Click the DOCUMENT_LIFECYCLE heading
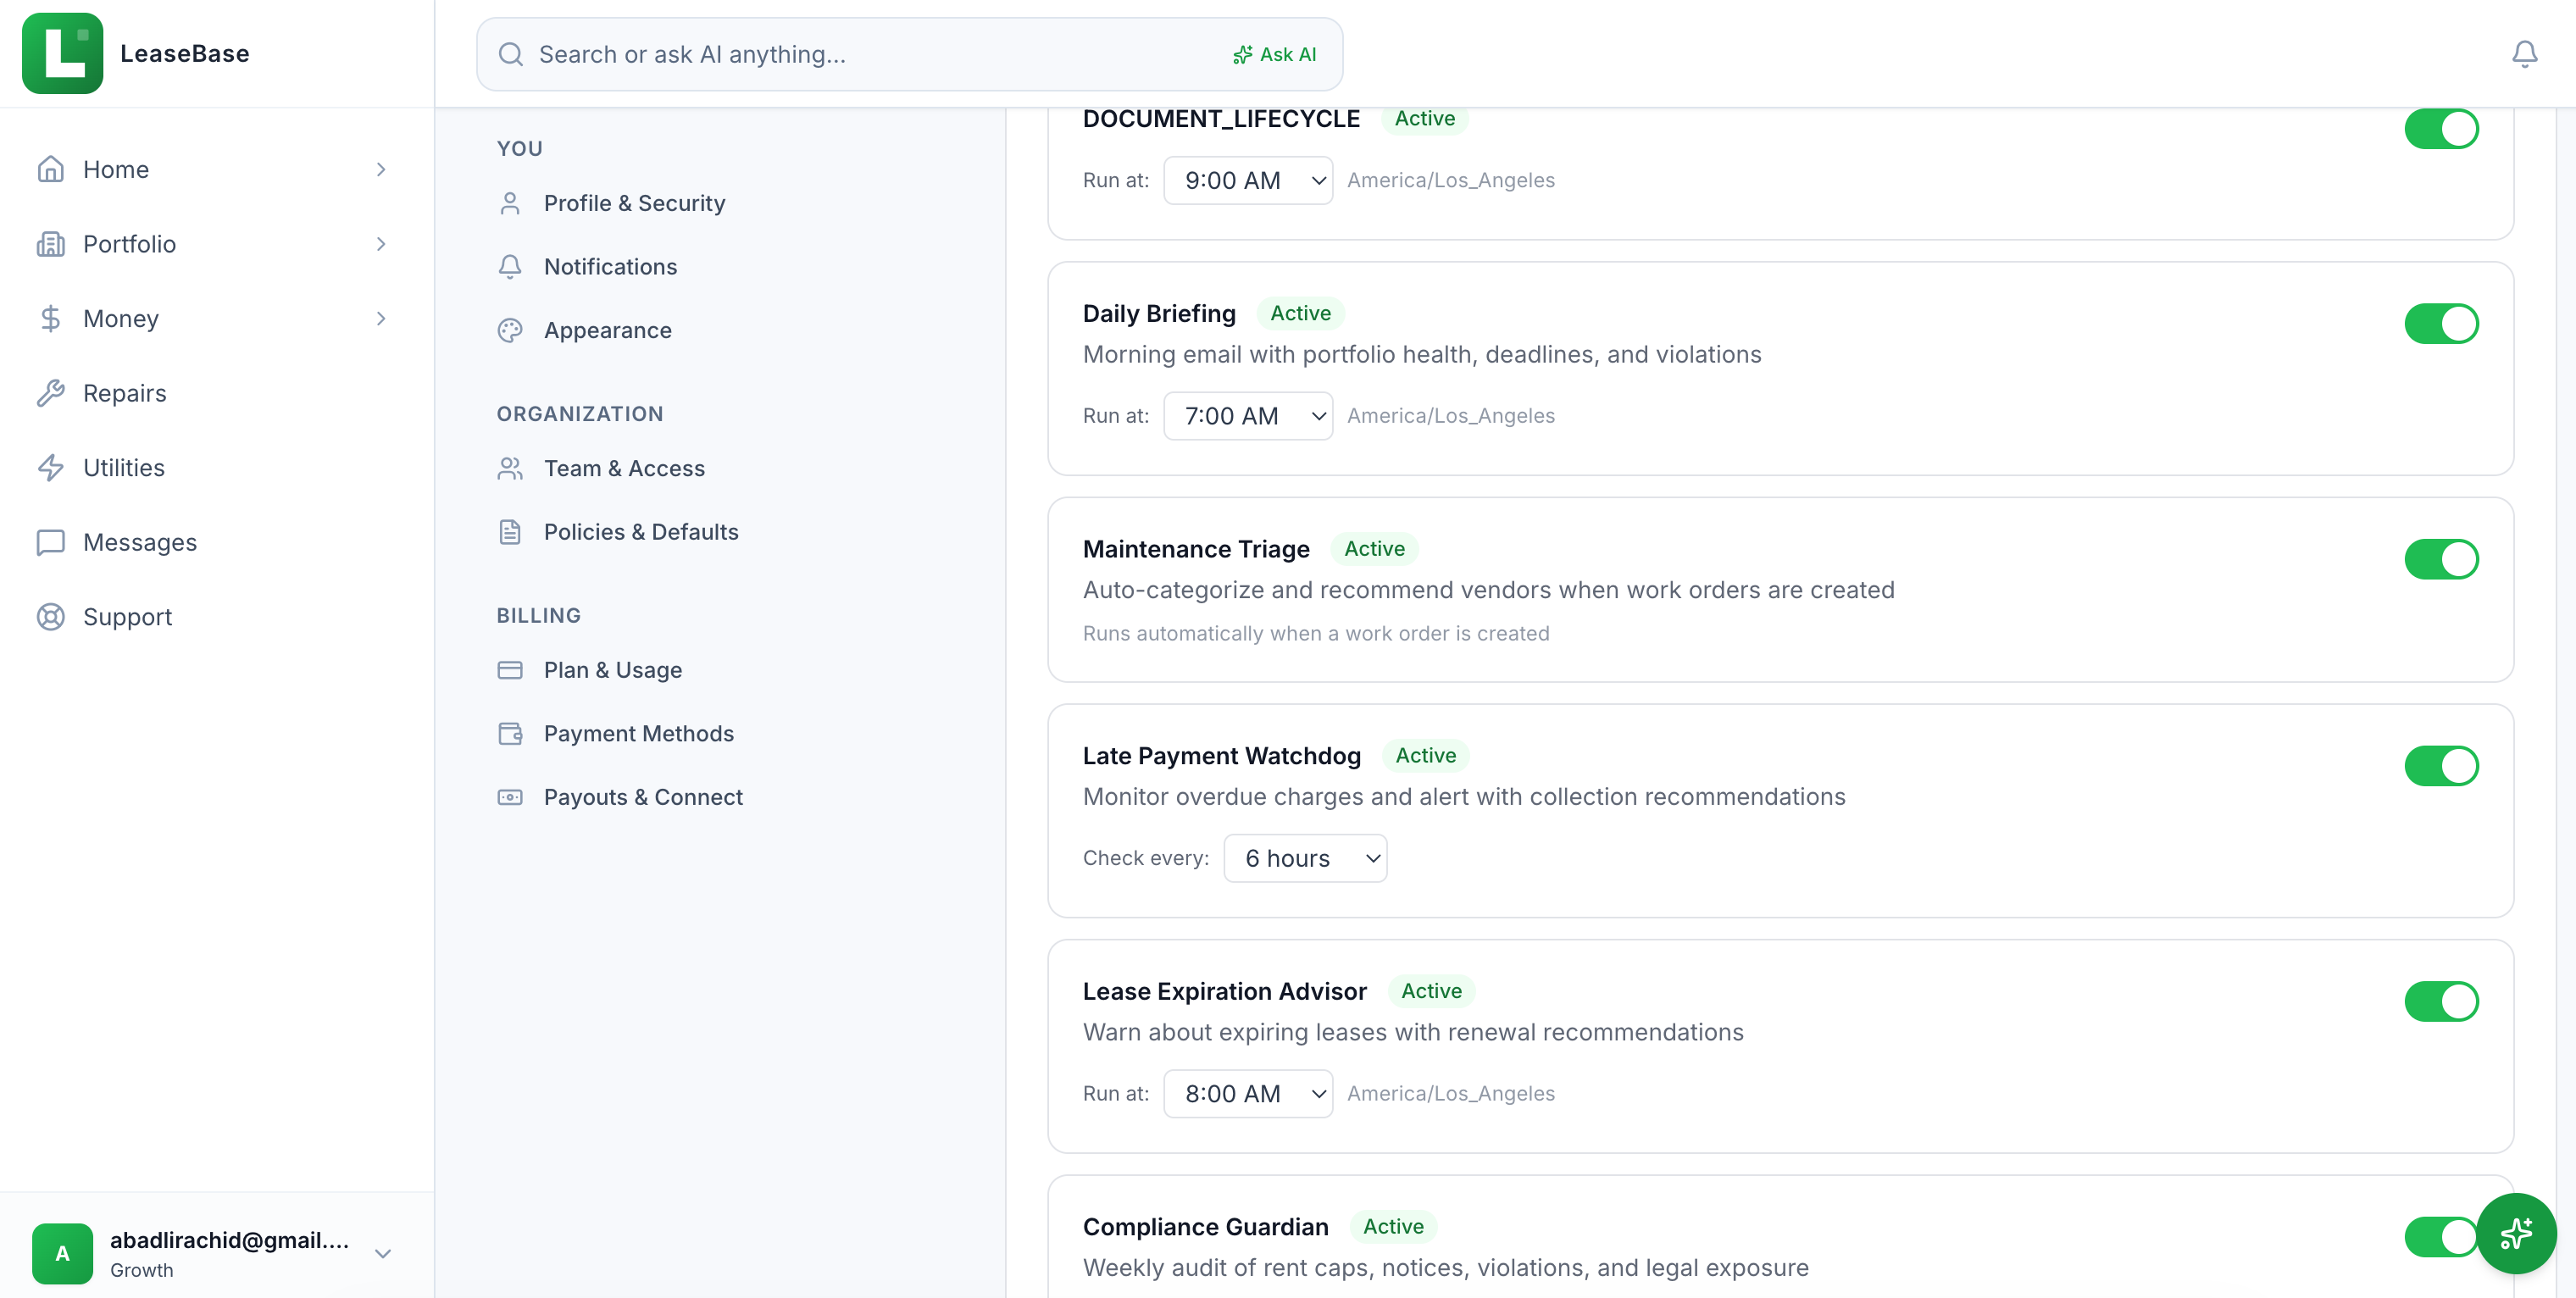 [x=1221, y=119]
